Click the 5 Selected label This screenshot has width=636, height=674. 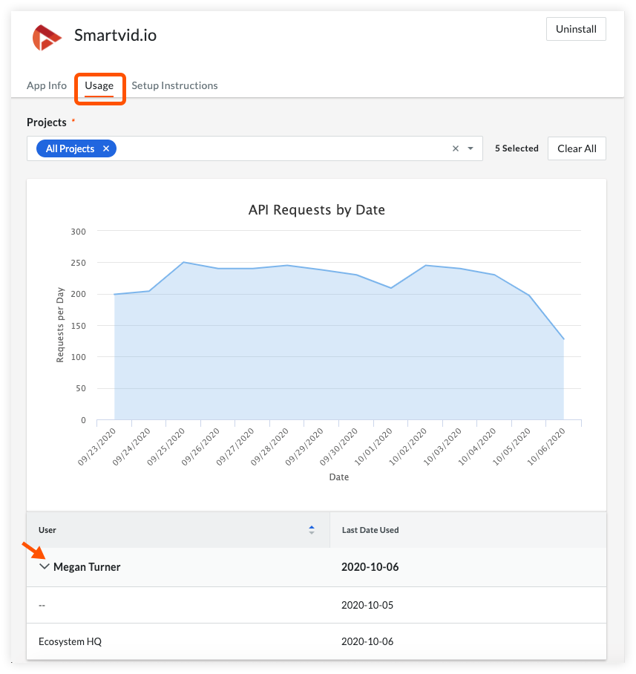(x=517, y=148)
